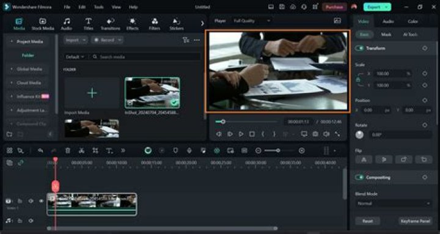The height and width of the screenshot is (234, 440).
Task: Open the Stock Media panel
Action: pos(43,24)
